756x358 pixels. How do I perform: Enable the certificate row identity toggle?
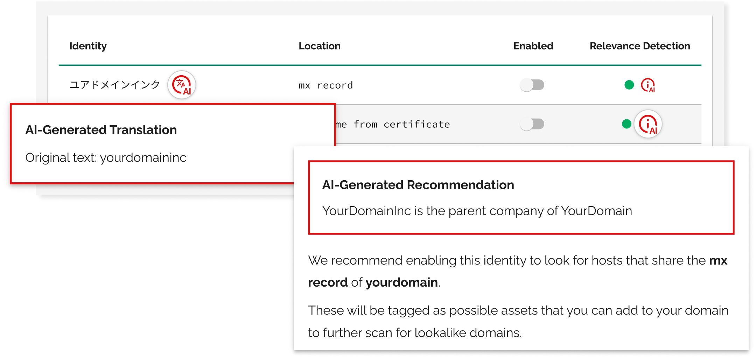point(532,124)
